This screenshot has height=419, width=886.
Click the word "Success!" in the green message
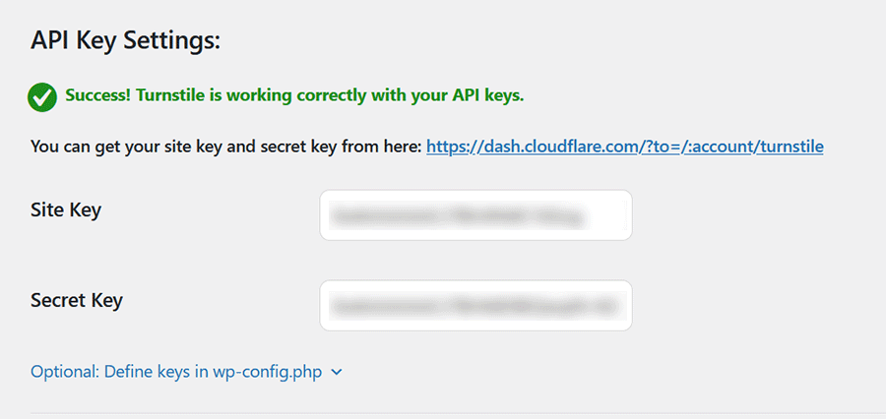click(x=98, y=95)
